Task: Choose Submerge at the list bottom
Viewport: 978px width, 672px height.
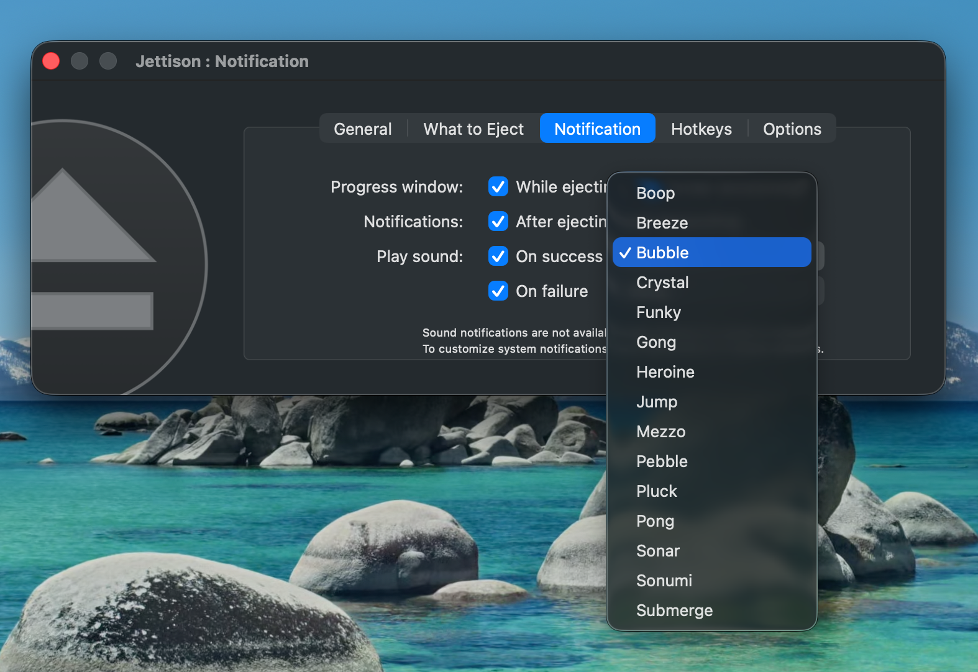Action: click(x=712, y=611)
